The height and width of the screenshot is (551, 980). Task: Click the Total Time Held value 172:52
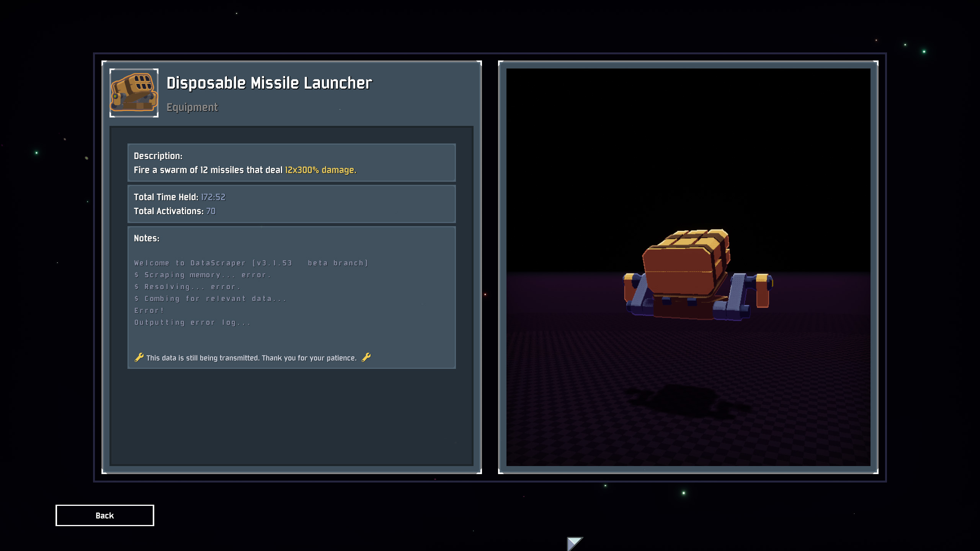coord(213,197)
